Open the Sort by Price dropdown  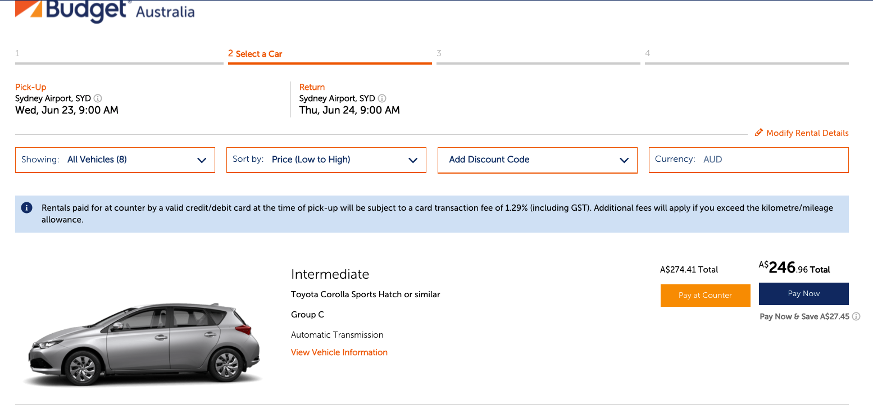point(326,160)
